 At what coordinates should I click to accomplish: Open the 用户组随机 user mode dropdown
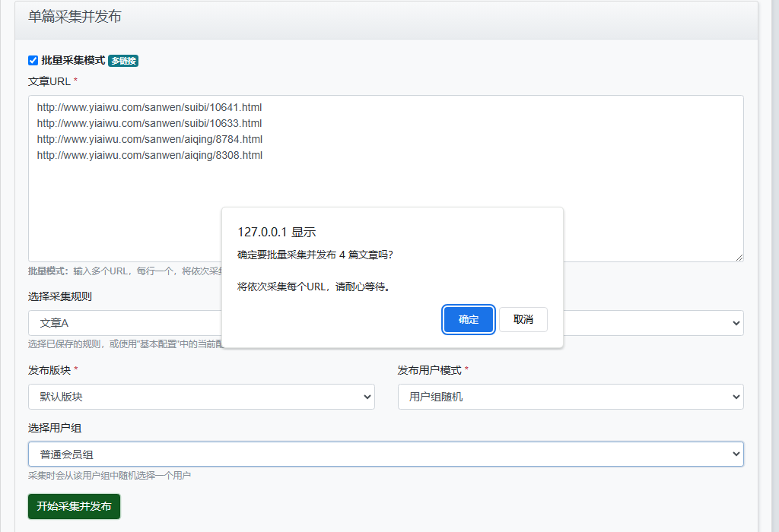click(571, 397)
